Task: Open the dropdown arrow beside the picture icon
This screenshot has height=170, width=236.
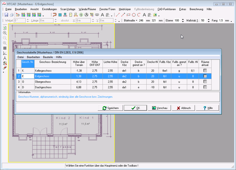Action: [159, 16]
